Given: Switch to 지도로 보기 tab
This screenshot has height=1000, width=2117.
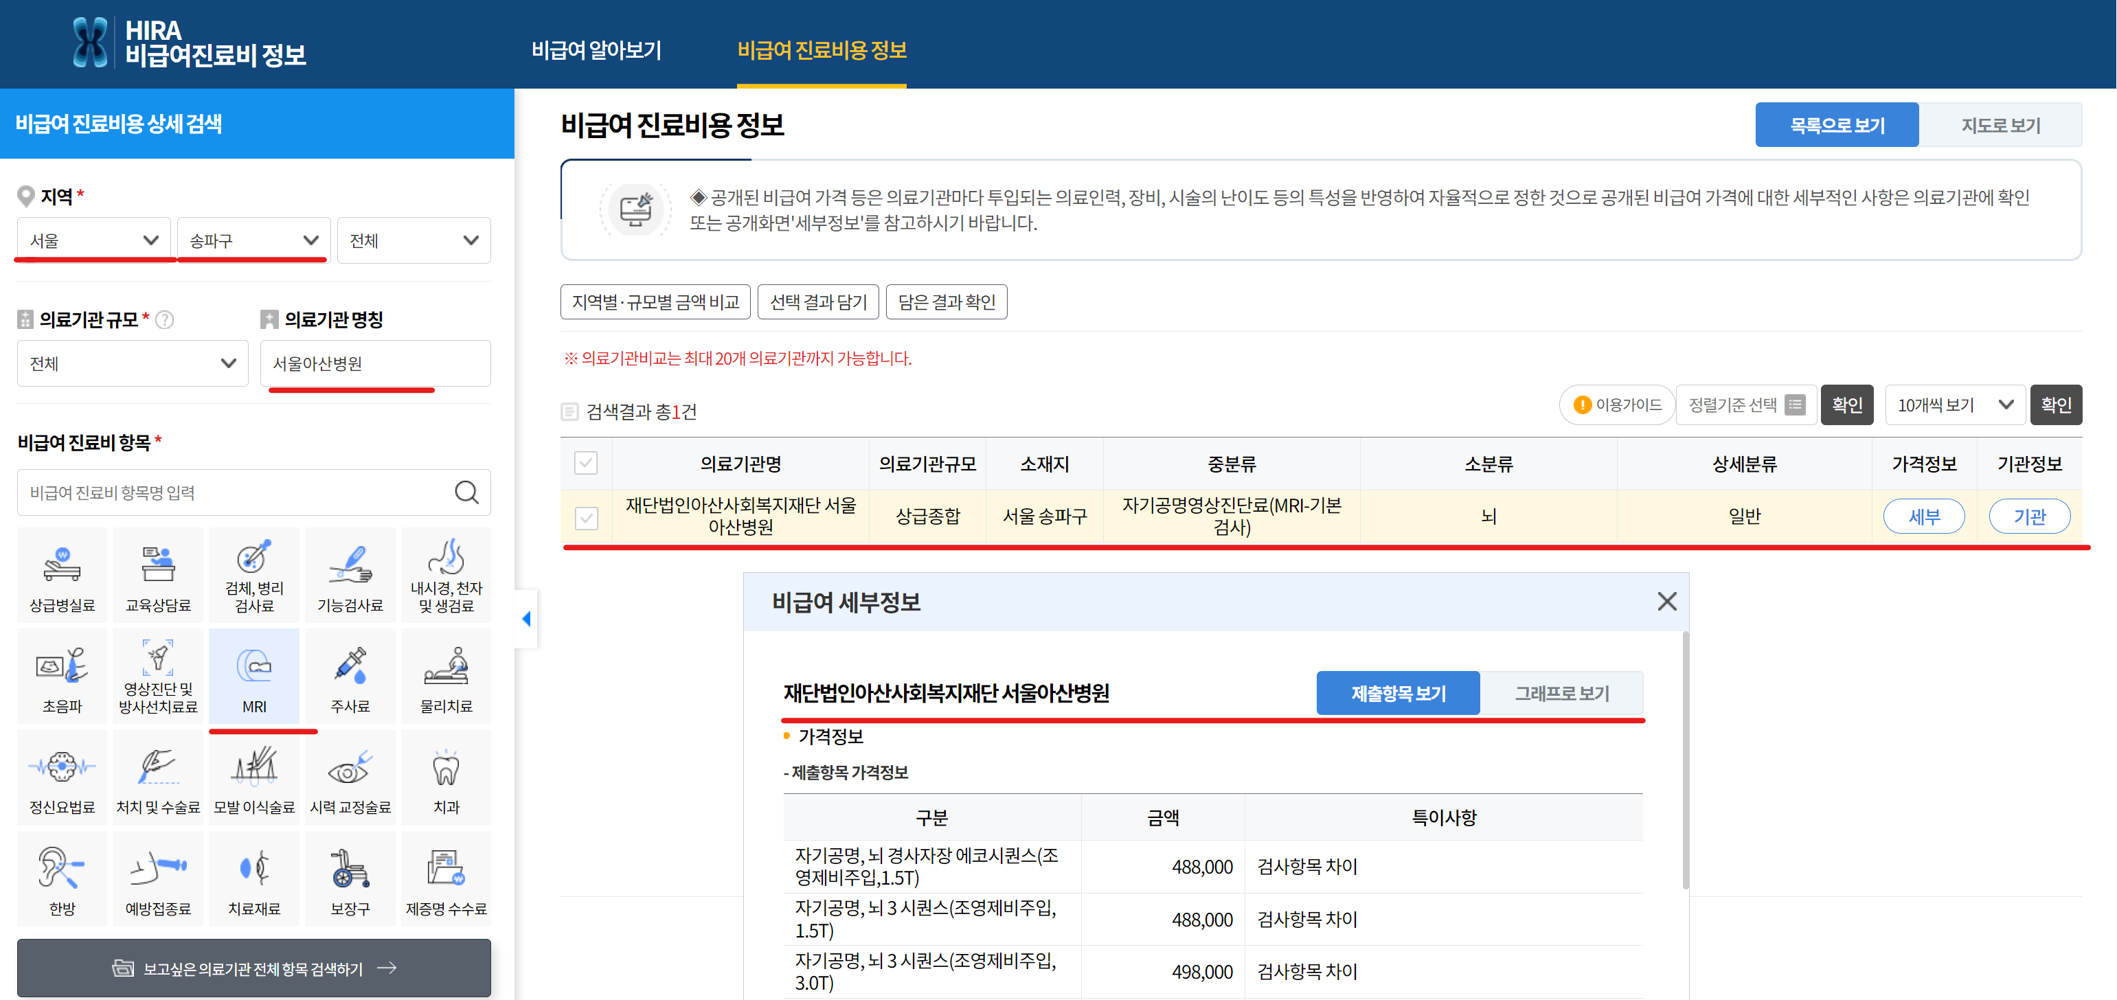Looking at the screenshot, I should pyautogui.click(x=2000, y=125).
